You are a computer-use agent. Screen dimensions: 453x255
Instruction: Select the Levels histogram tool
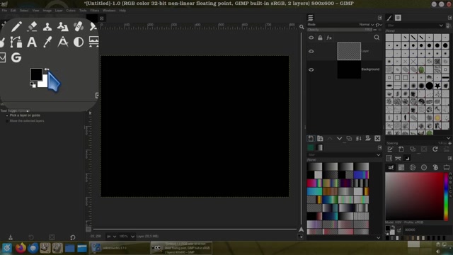[93, 42]
